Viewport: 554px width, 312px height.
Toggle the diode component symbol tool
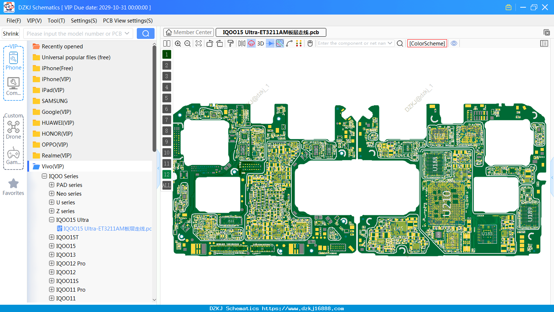(x=270, y=44)
